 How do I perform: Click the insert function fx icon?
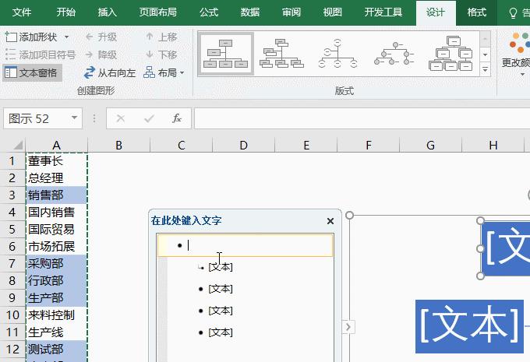tap(177, 118)
